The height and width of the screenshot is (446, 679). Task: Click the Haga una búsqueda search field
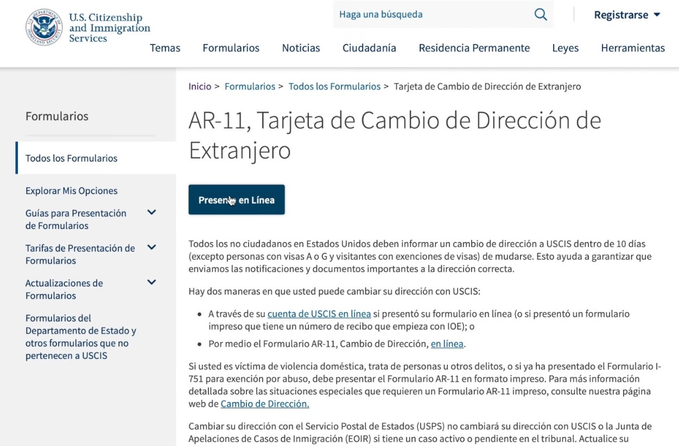(x=407, y=14)
